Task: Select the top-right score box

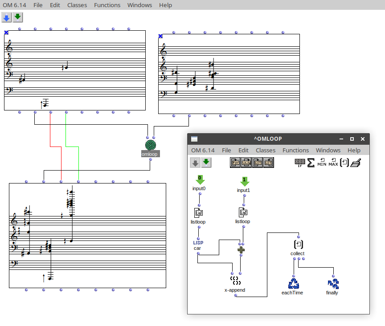Action: point(229,74)
